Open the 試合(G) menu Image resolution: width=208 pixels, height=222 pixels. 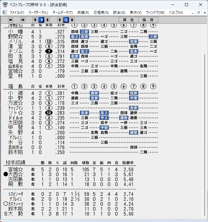119,13
